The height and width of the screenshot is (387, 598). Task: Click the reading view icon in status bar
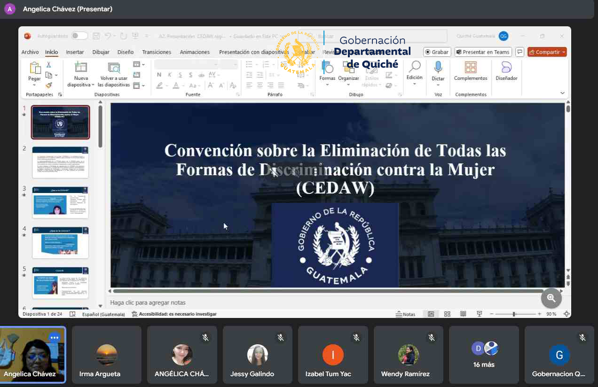tap(463, 314)
